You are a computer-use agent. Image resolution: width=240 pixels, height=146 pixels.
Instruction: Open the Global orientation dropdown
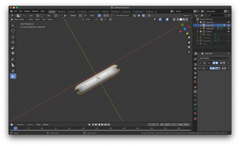tap(88, 19)
